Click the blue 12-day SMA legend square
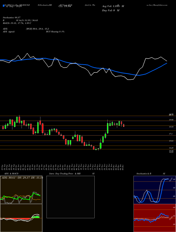 coord(4,6)
